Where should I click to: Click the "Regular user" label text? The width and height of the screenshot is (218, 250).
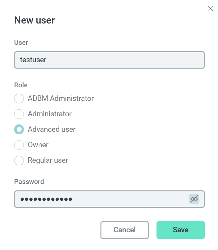tap(48, 160)
